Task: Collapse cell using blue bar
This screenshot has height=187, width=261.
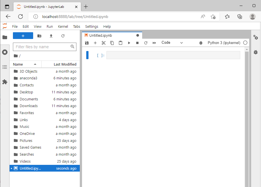Action: tap(87, 55)
